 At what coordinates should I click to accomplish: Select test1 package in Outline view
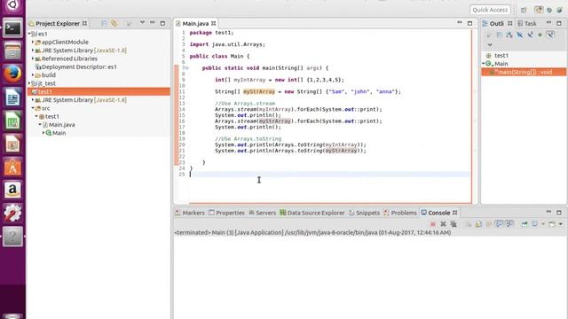[497, 55]
